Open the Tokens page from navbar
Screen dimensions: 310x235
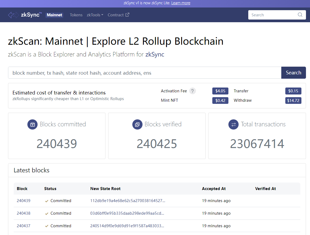[76, 15]
